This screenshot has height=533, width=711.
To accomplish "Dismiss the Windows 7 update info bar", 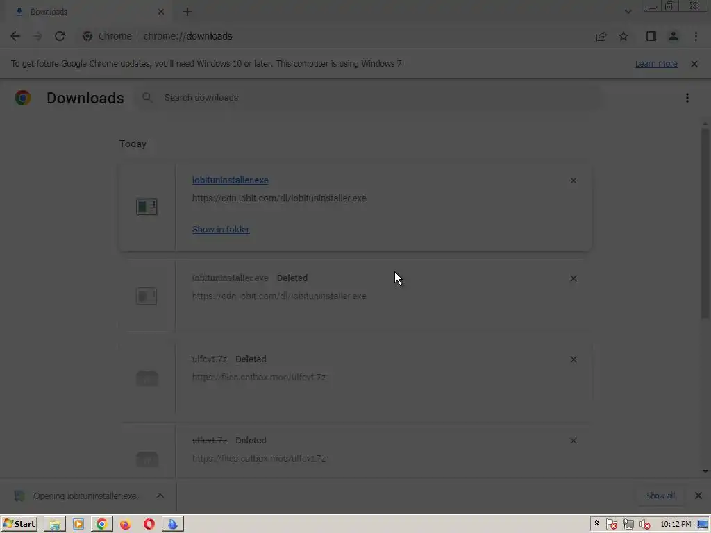I will pyautogui.click(x=694, y=64).
